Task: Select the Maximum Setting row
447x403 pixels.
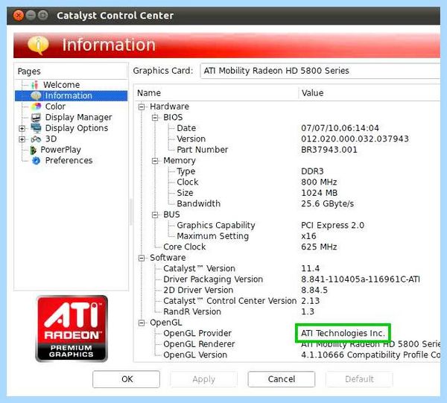Action: click(x=287, y=236)
